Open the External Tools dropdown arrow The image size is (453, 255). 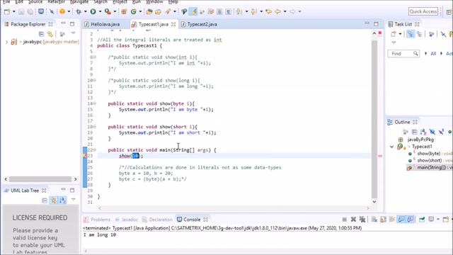tap(115, 11)
